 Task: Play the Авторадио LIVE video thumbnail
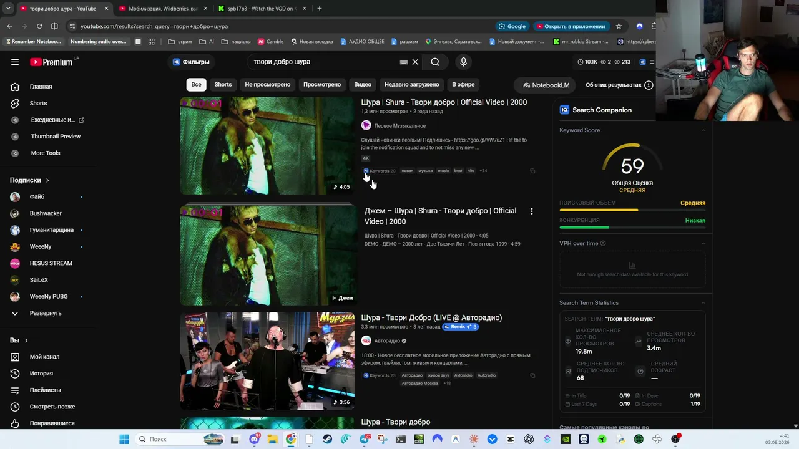pyautogui.click(x=267, y=361)
